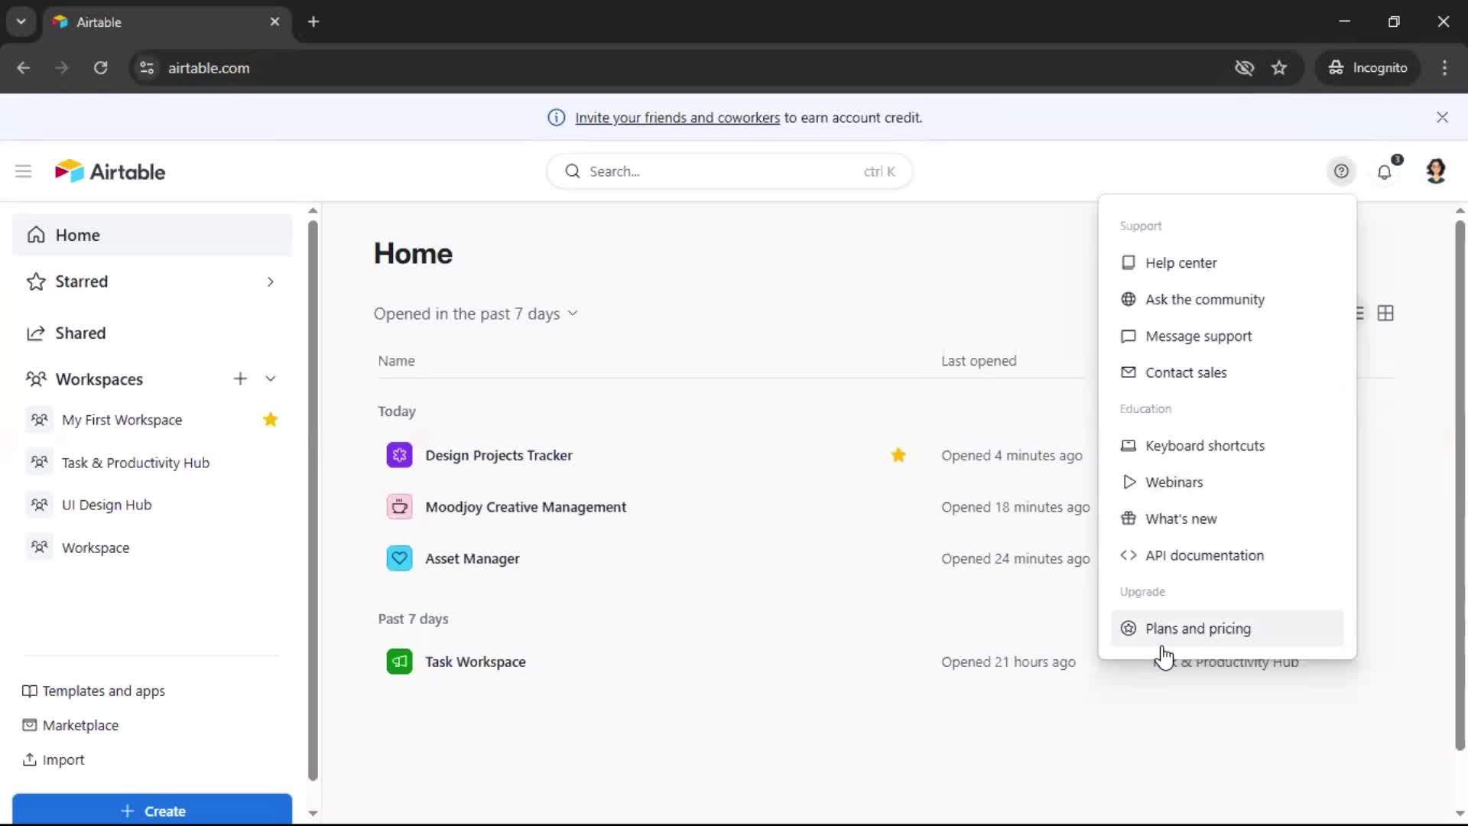
Task: Focus the Search field
Action: click(729, 171)
